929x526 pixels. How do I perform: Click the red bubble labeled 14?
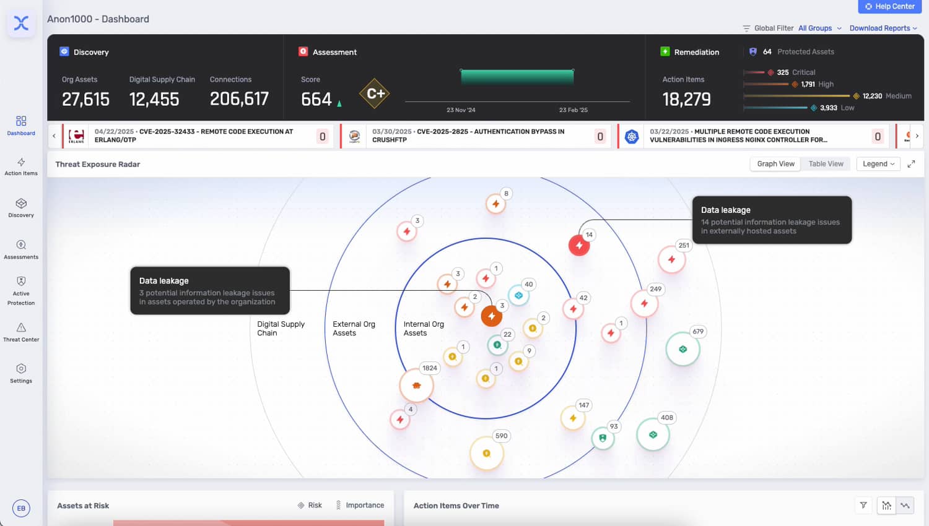pos(579,245)
